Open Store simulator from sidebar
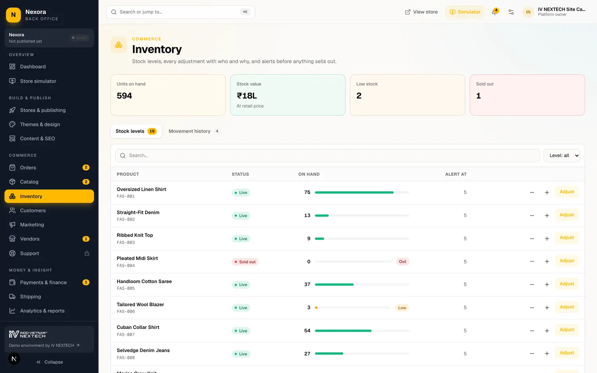This screenshot has width=597, height=373. pyautogui.click(x=49, y=81)
